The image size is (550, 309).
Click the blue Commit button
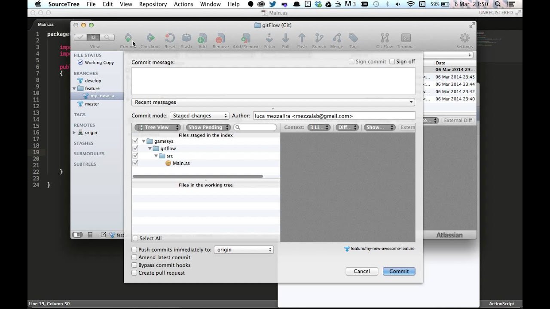399,271
